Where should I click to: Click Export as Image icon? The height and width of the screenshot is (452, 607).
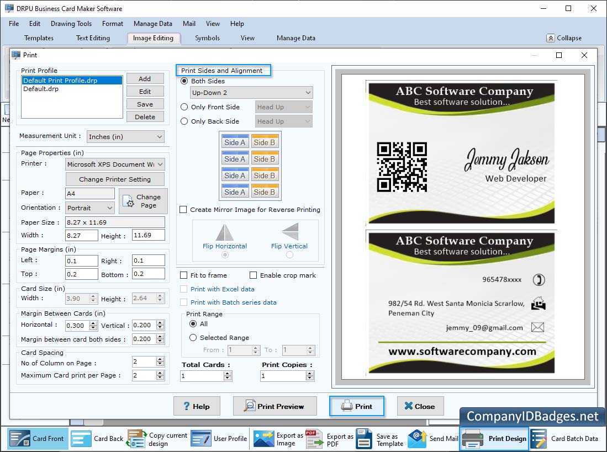click(x=263, y=438)
